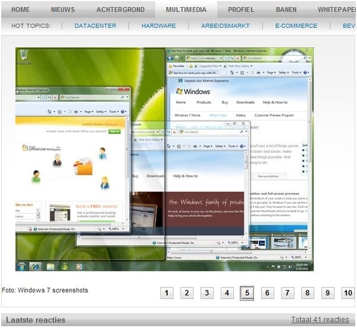Open Windows Explorer folder icon on taskbar
This screenshot has width=357, height=328.
click(51, 266)
